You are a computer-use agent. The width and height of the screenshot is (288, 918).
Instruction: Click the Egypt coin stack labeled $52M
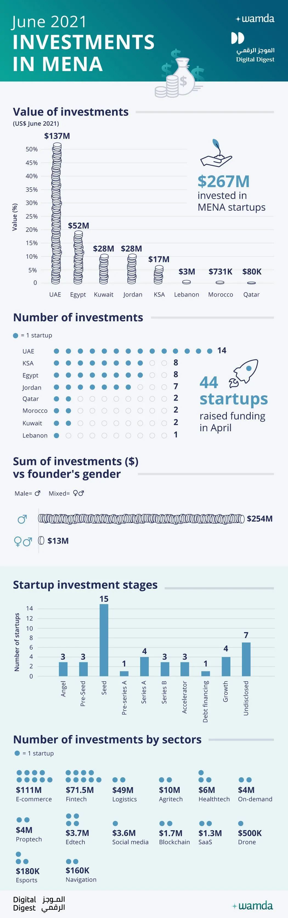coord(78,257)
